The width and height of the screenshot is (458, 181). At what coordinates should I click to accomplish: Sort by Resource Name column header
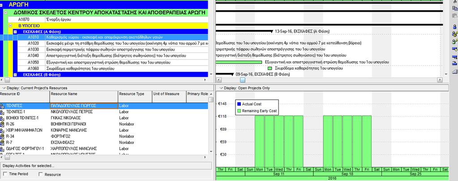click(x=84, y=97)
